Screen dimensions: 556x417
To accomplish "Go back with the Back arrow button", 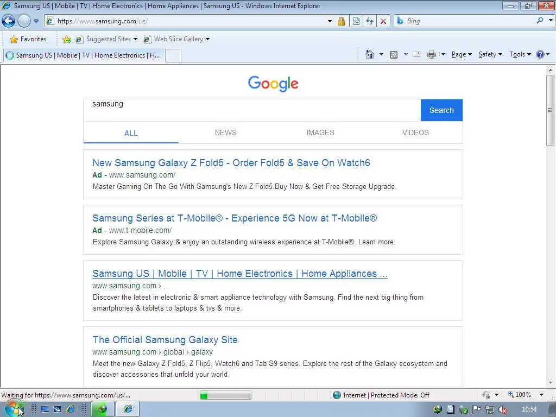I will 8,21.
